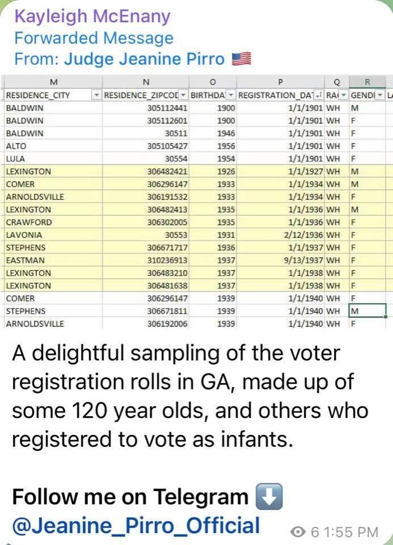
Task: Open the RESIDENCE_CITY filter dropdown
Action: point(96,95)
